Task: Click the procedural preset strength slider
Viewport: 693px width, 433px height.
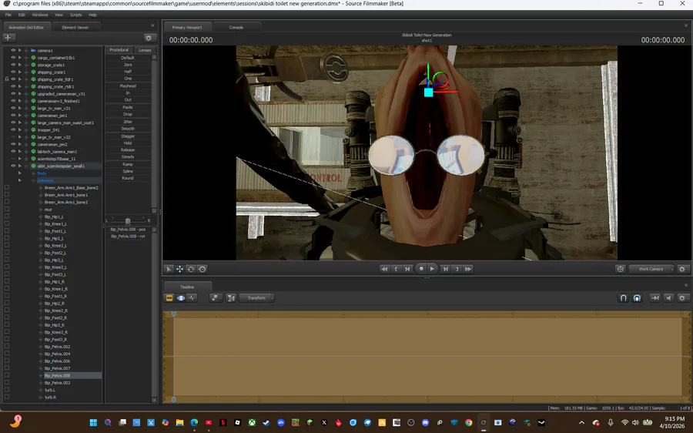Action: tap(128, 221)
